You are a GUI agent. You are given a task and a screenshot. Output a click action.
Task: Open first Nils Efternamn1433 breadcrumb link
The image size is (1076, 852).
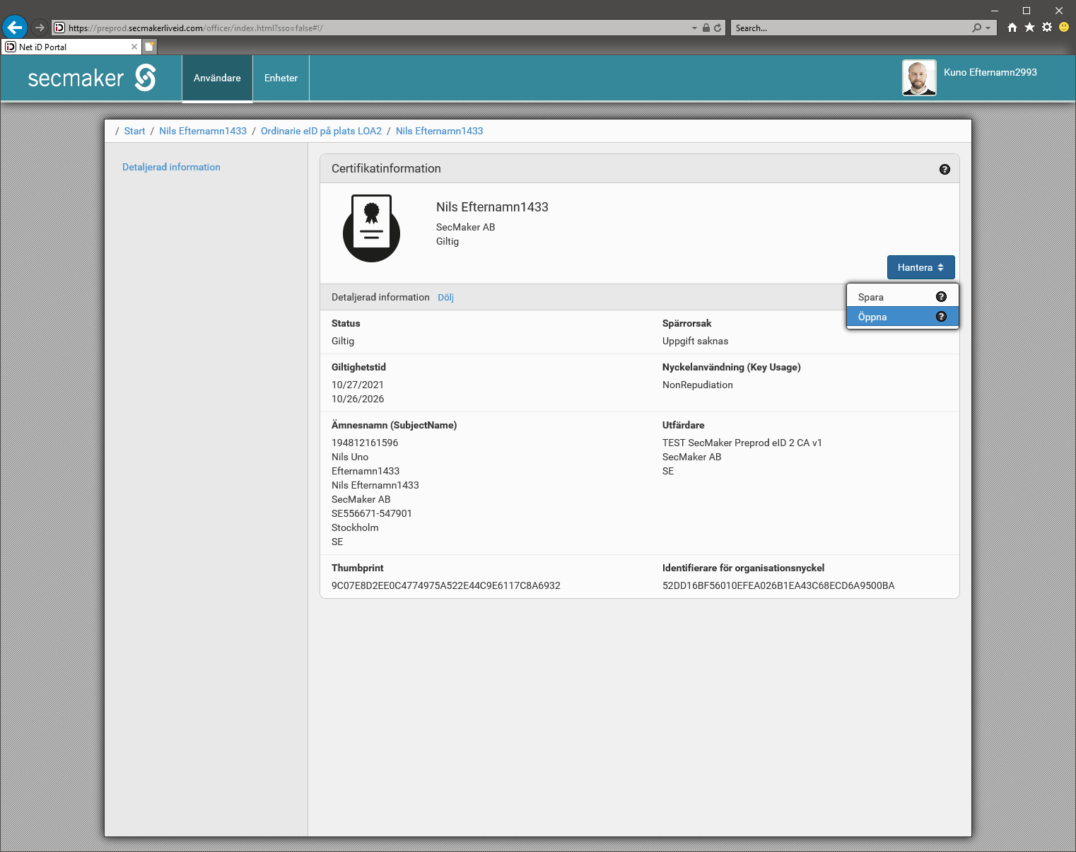(203, 131)
